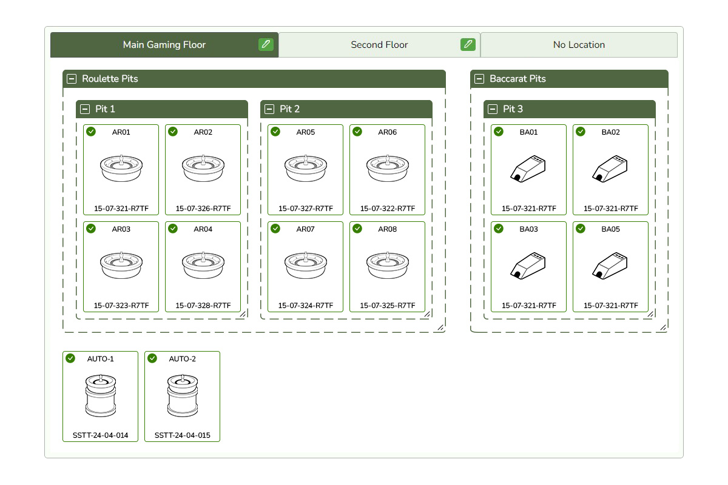Viewport: 728px width, 485px height.
Task: Click serial 15-07-322-R7TF under AR06
Action: (388, 209)
